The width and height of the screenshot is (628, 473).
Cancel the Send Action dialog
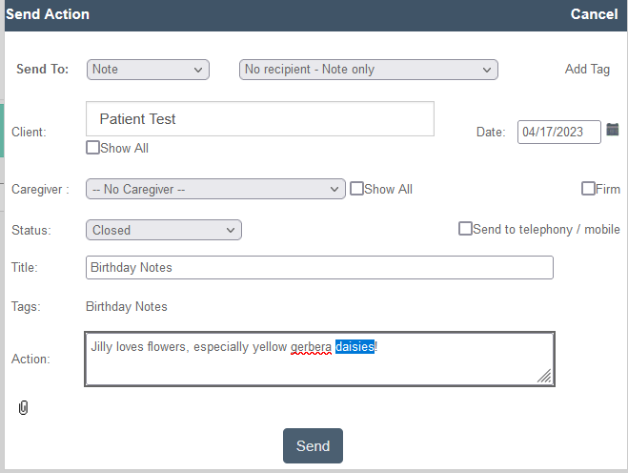click(594, 14)
